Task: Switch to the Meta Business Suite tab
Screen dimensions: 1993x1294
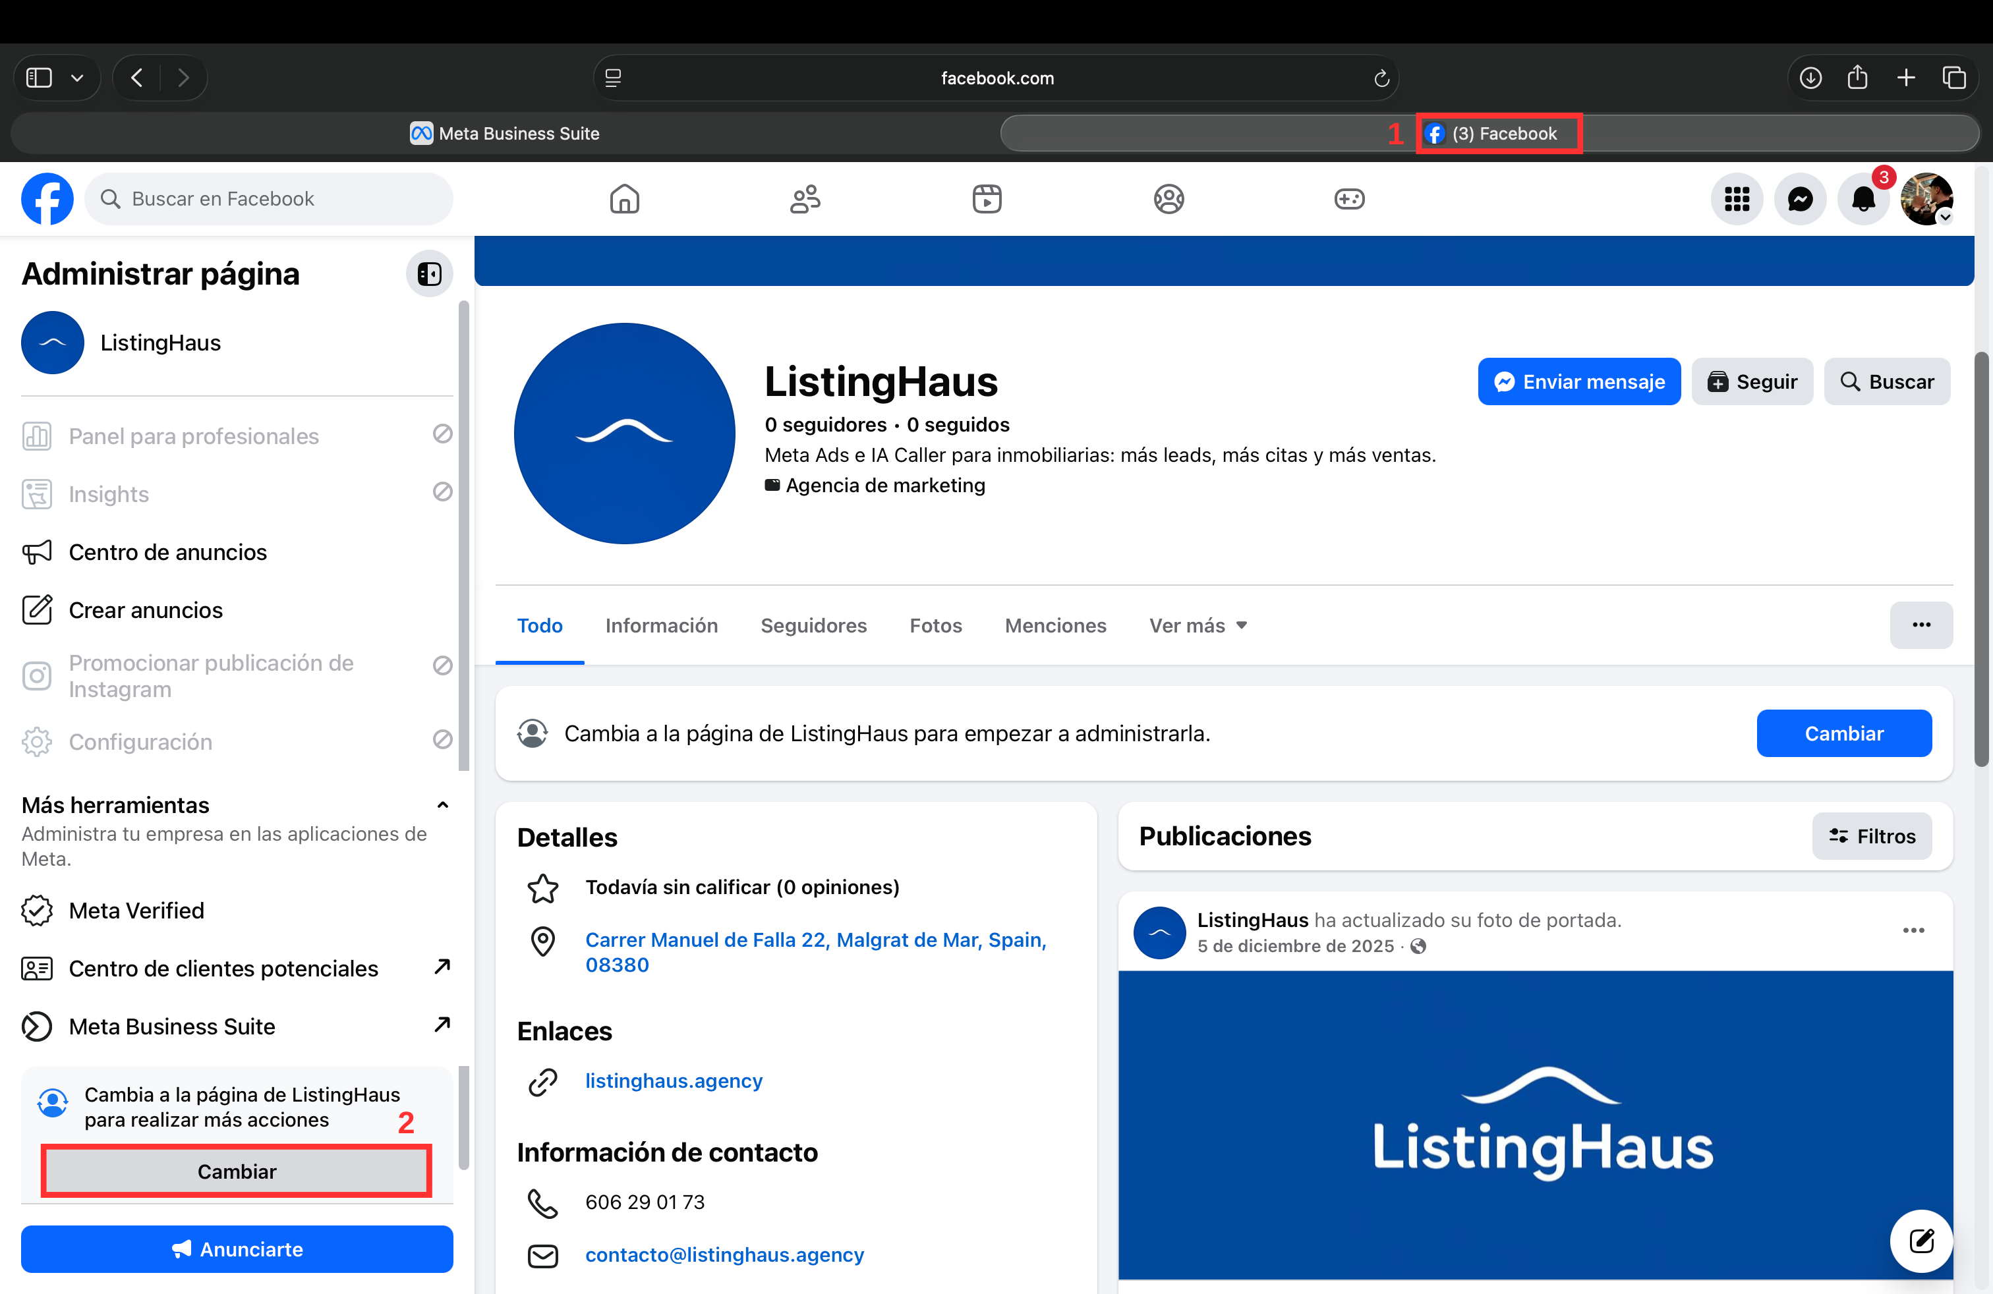Action: click(x=505, y=133)
